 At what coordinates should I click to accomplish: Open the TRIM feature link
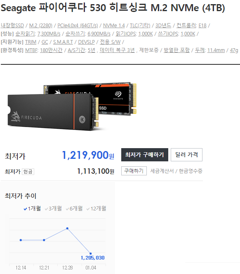click(x=31, y=42)
